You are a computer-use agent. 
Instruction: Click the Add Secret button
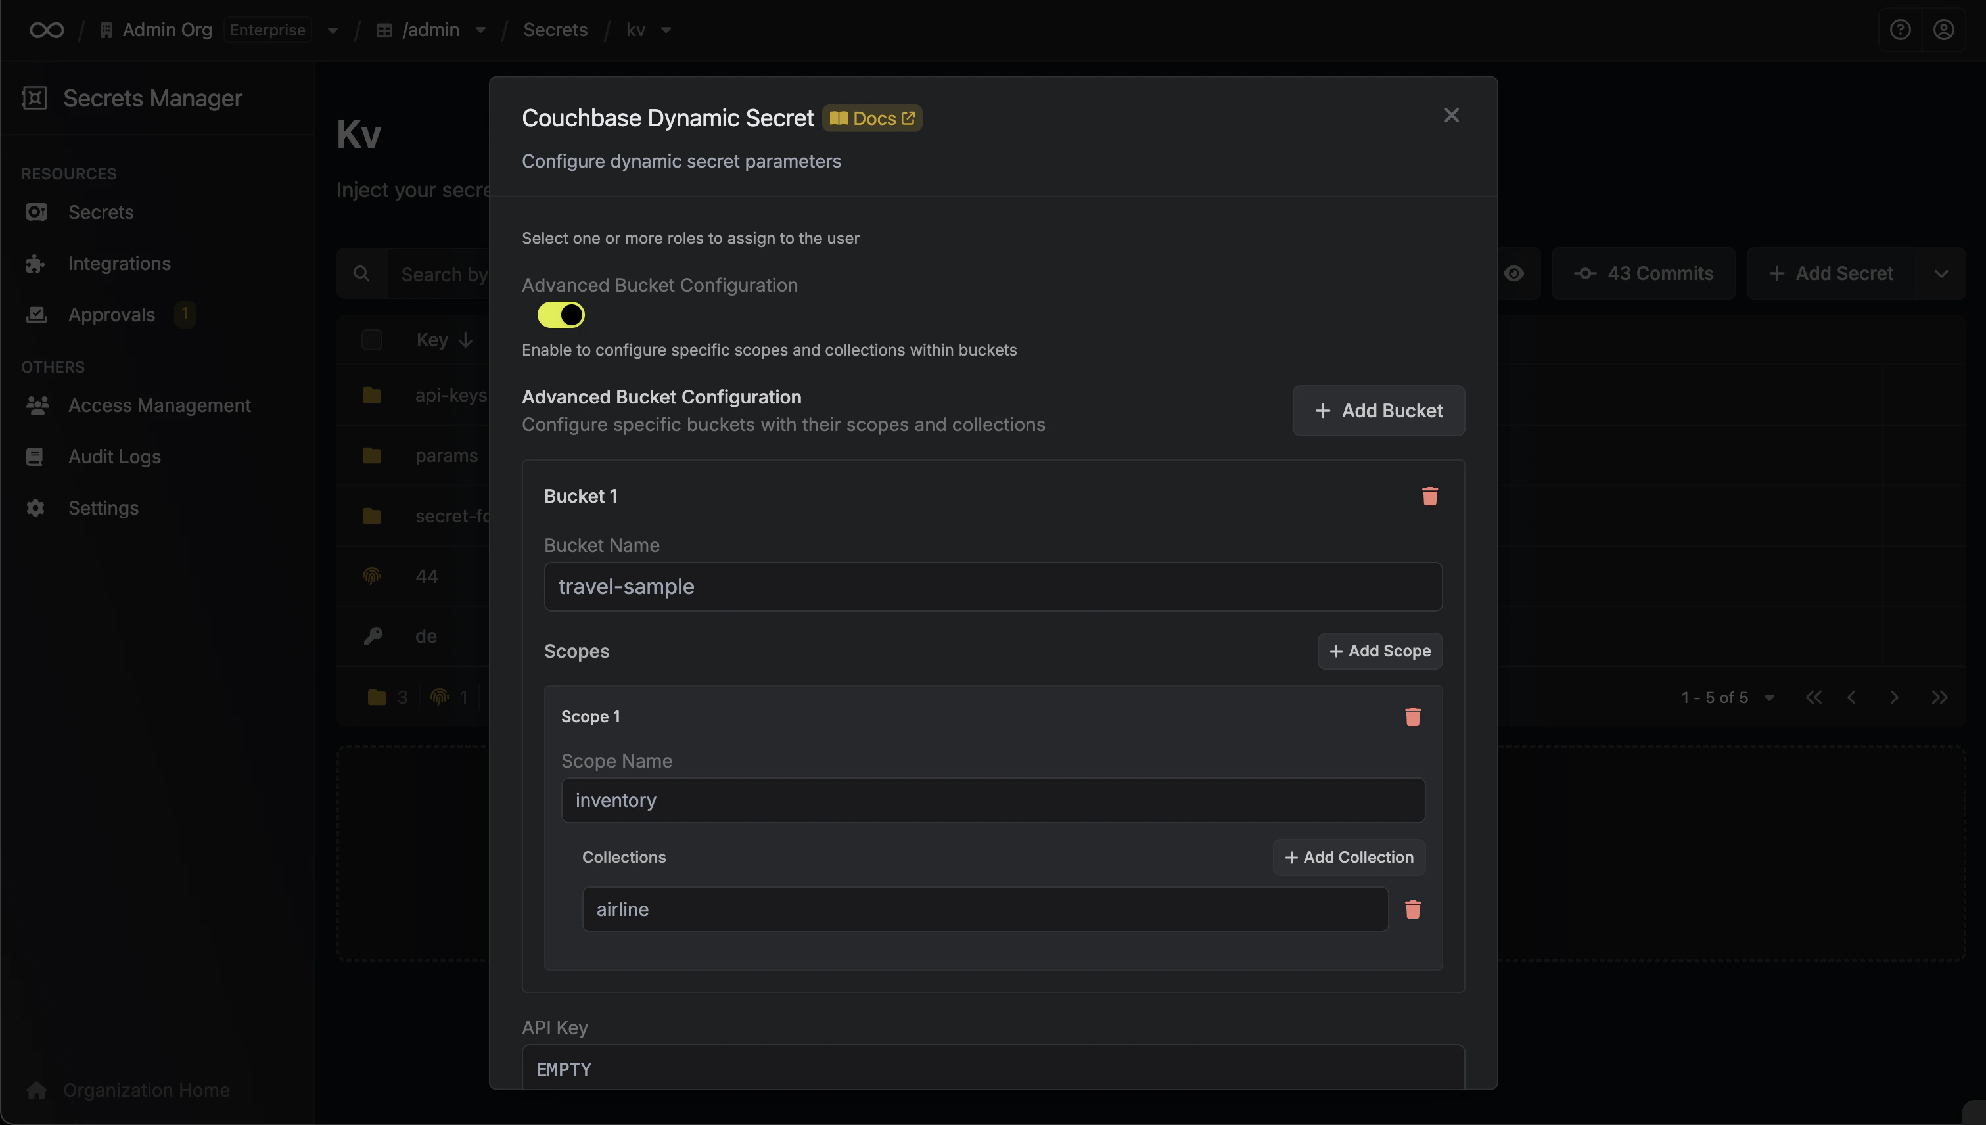1832,273
